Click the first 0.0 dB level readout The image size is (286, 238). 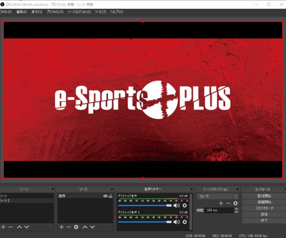click(x=184, y=196)
